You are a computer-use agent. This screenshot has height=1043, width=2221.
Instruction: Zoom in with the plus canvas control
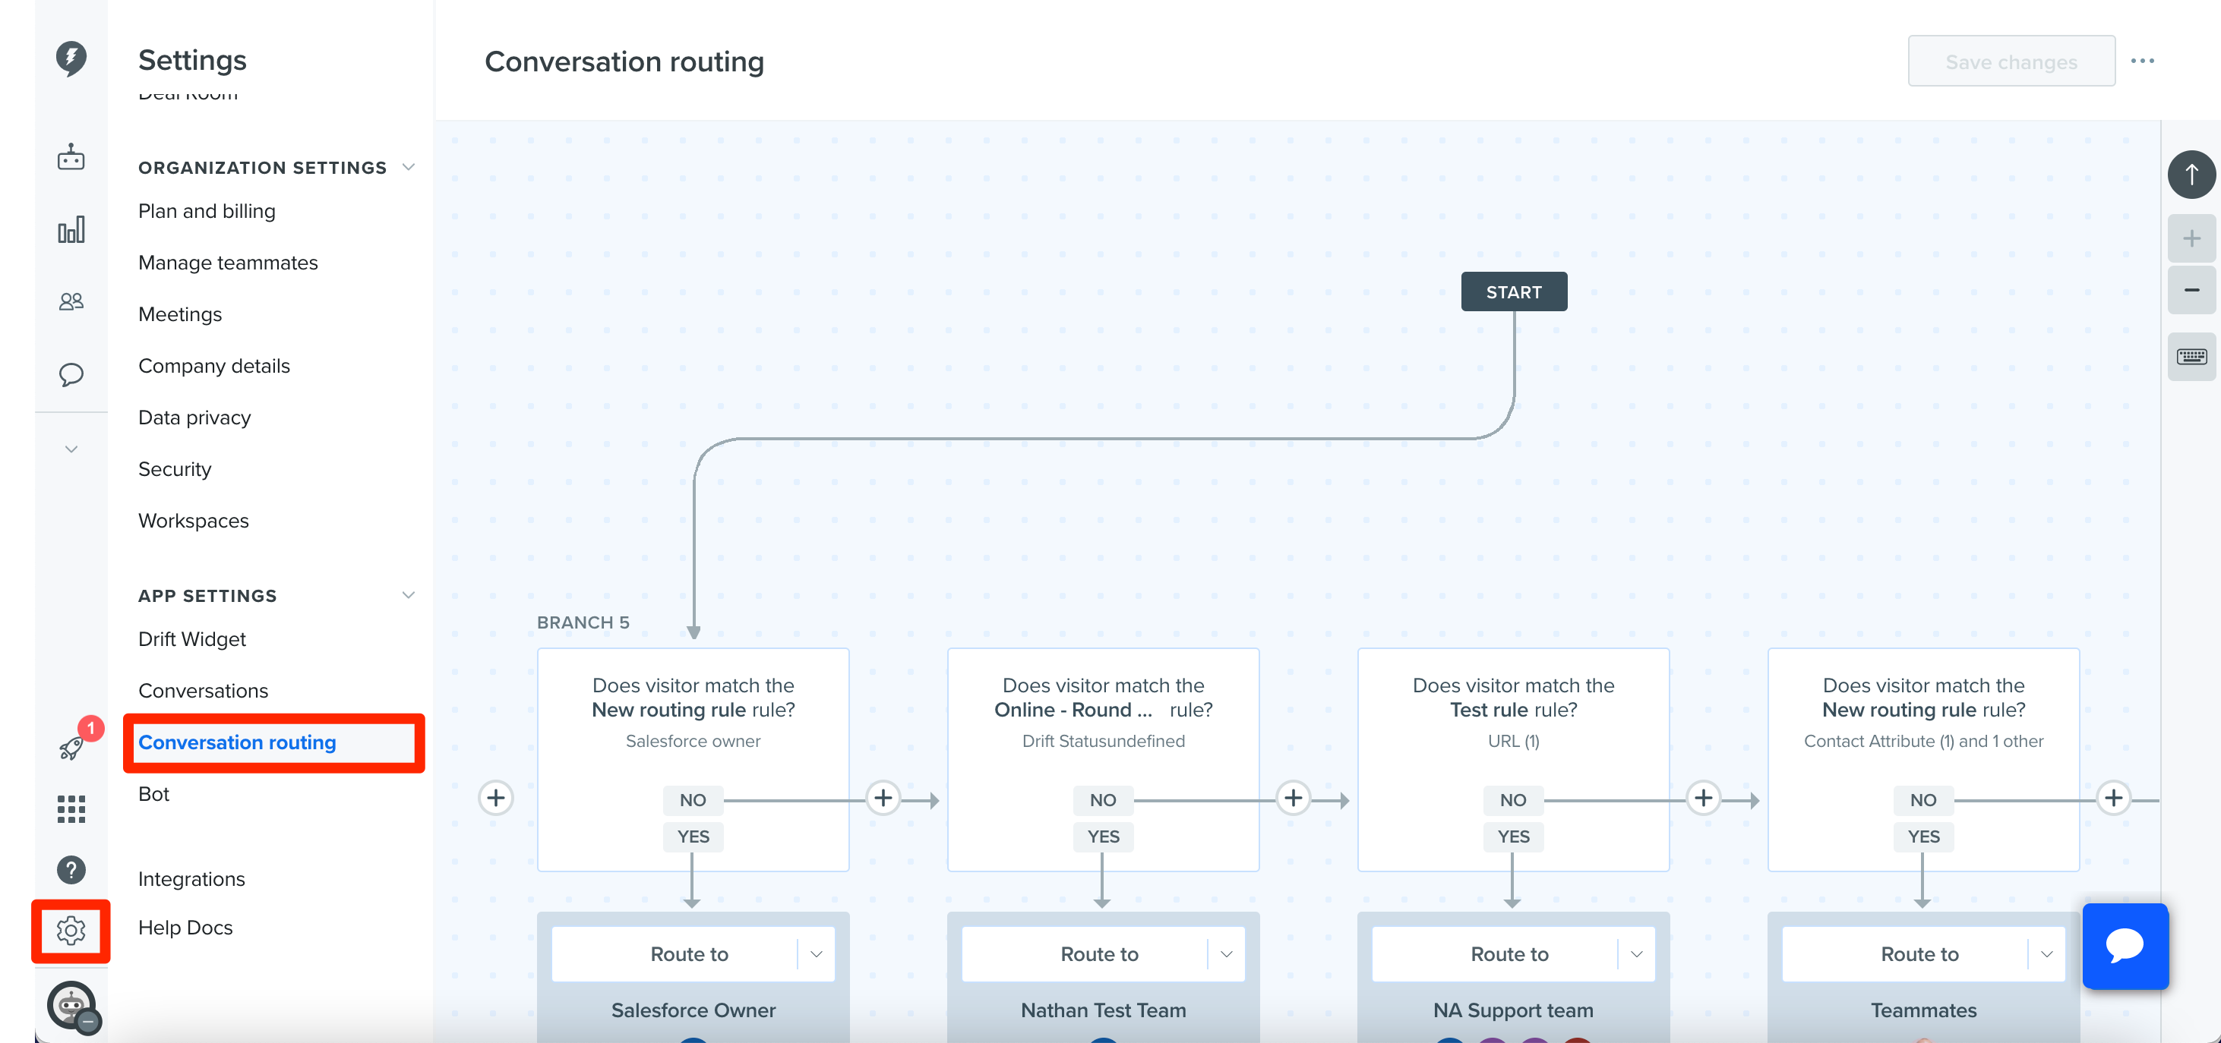pos(2191,238)
